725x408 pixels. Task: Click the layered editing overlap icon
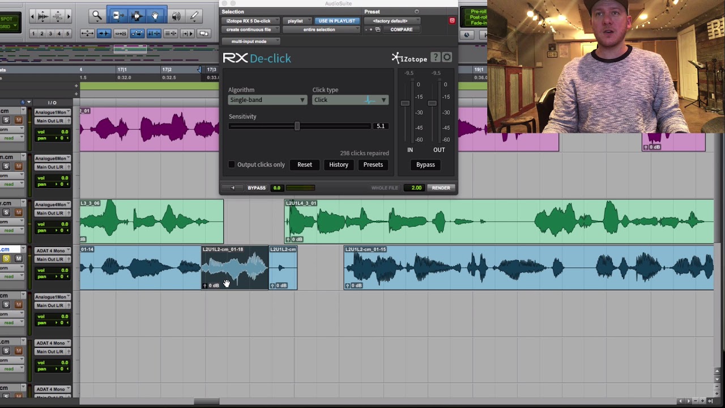coord(204,34)
